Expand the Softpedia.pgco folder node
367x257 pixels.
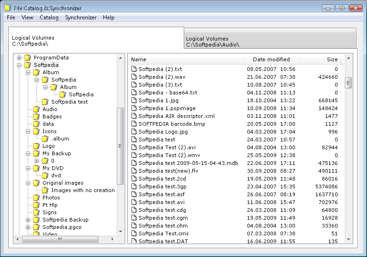click(x=28, y=227)
